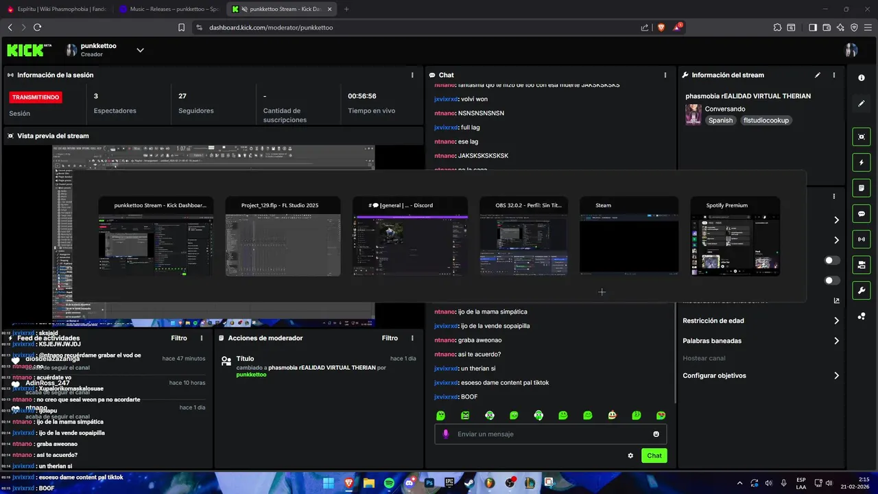Toggle the broadcast signal panel sidebar icon

click(x=862, y=239)
